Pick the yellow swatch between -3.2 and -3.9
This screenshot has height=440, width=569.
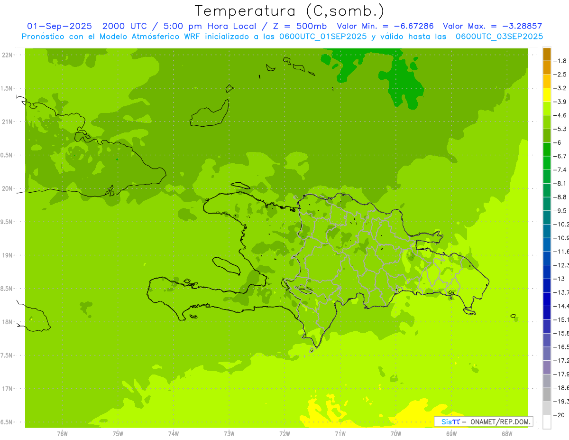click(547, 95)
